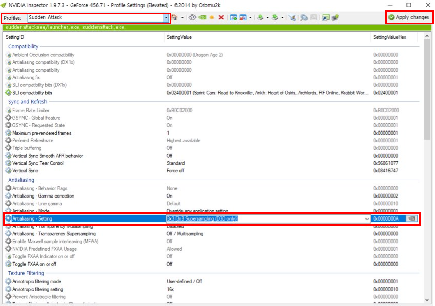Click the home icon for global profile
Image resolution: width=435 pixels, height=306 pixels.
point(174,17)
